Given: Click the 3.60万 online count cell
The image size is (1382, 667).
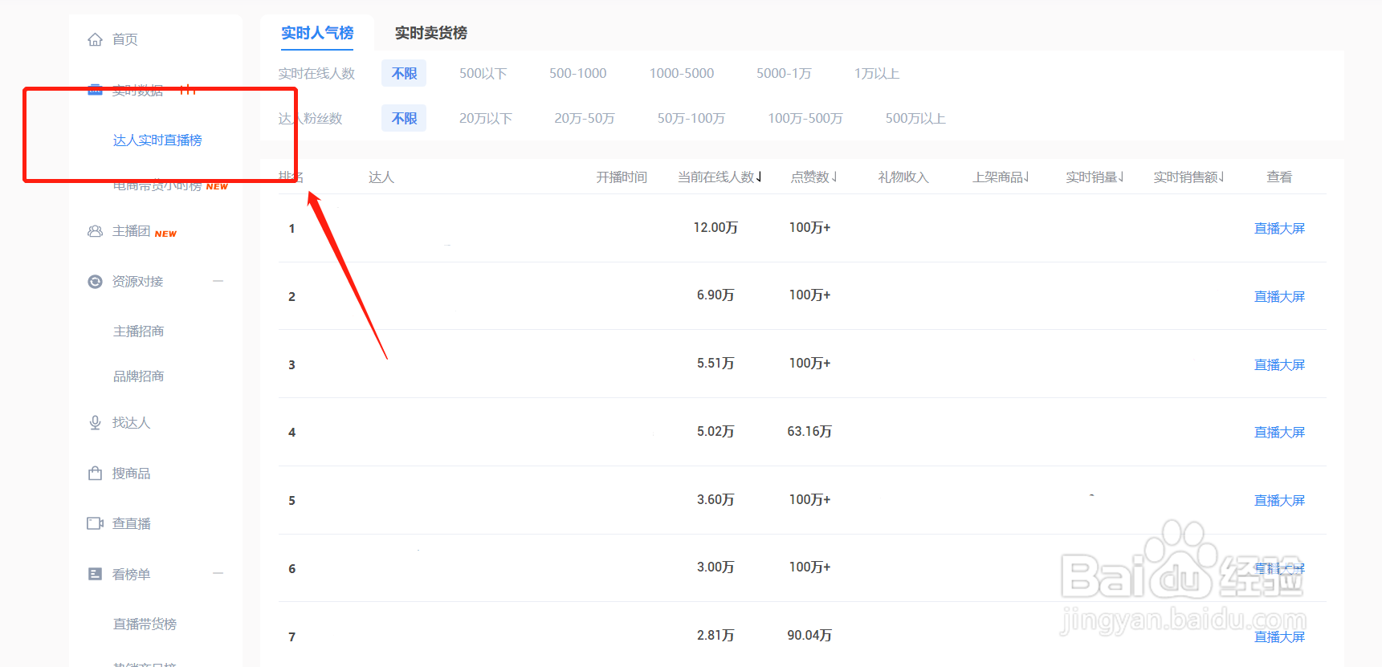Looking at the screenshot, I should (x=715, y=500).
